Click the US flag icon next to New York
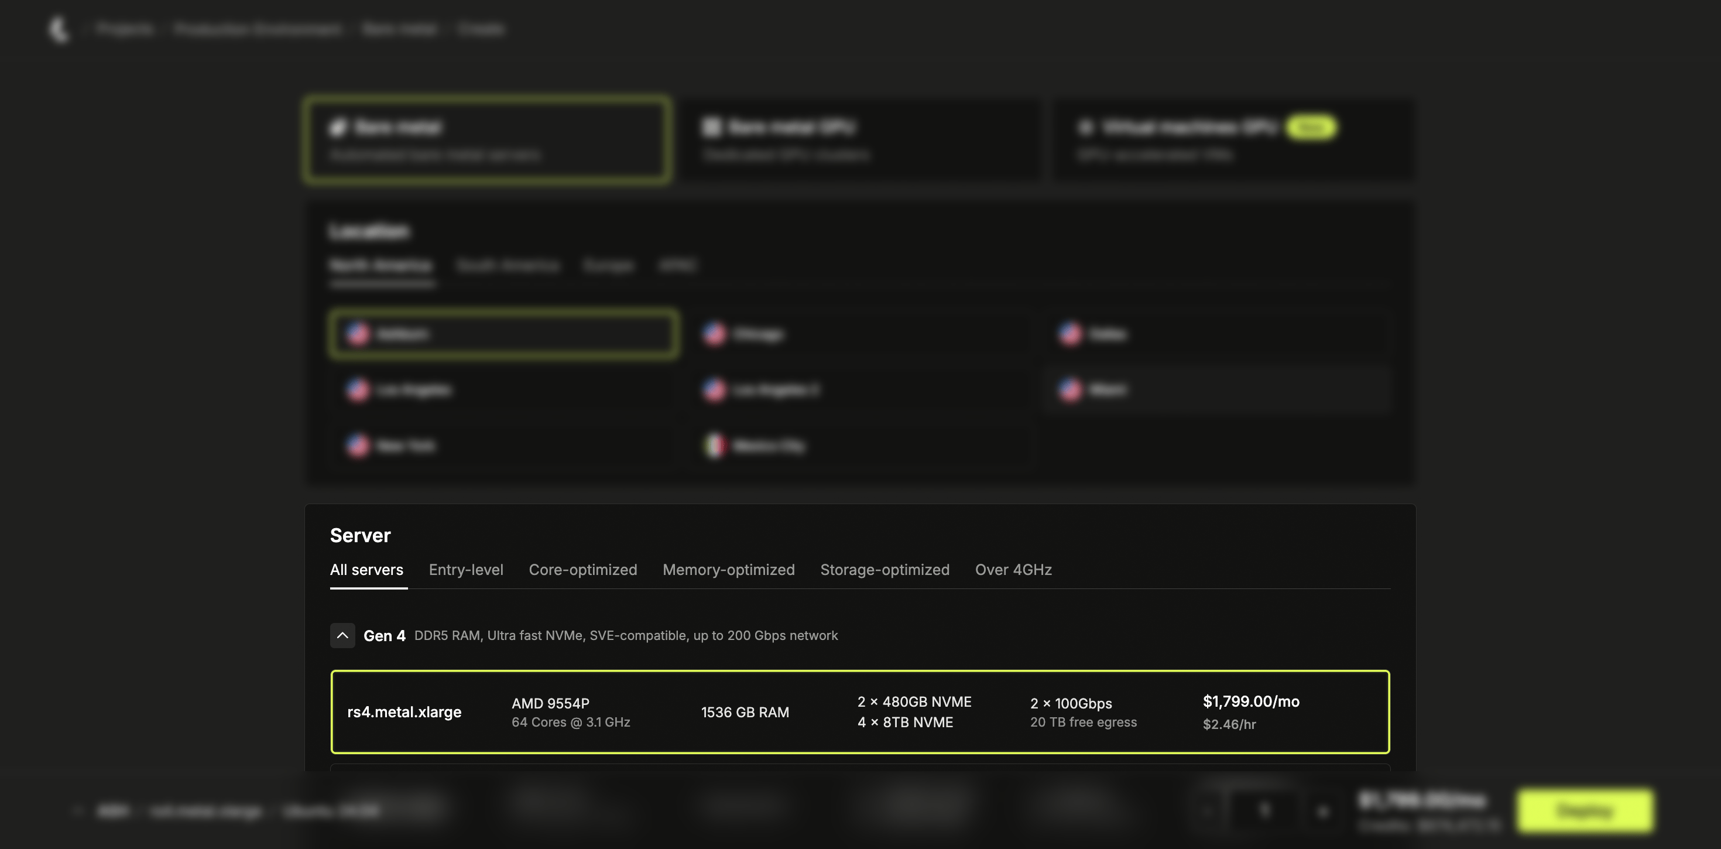The width and height of the screenshot is (1721, 849). 358,445
